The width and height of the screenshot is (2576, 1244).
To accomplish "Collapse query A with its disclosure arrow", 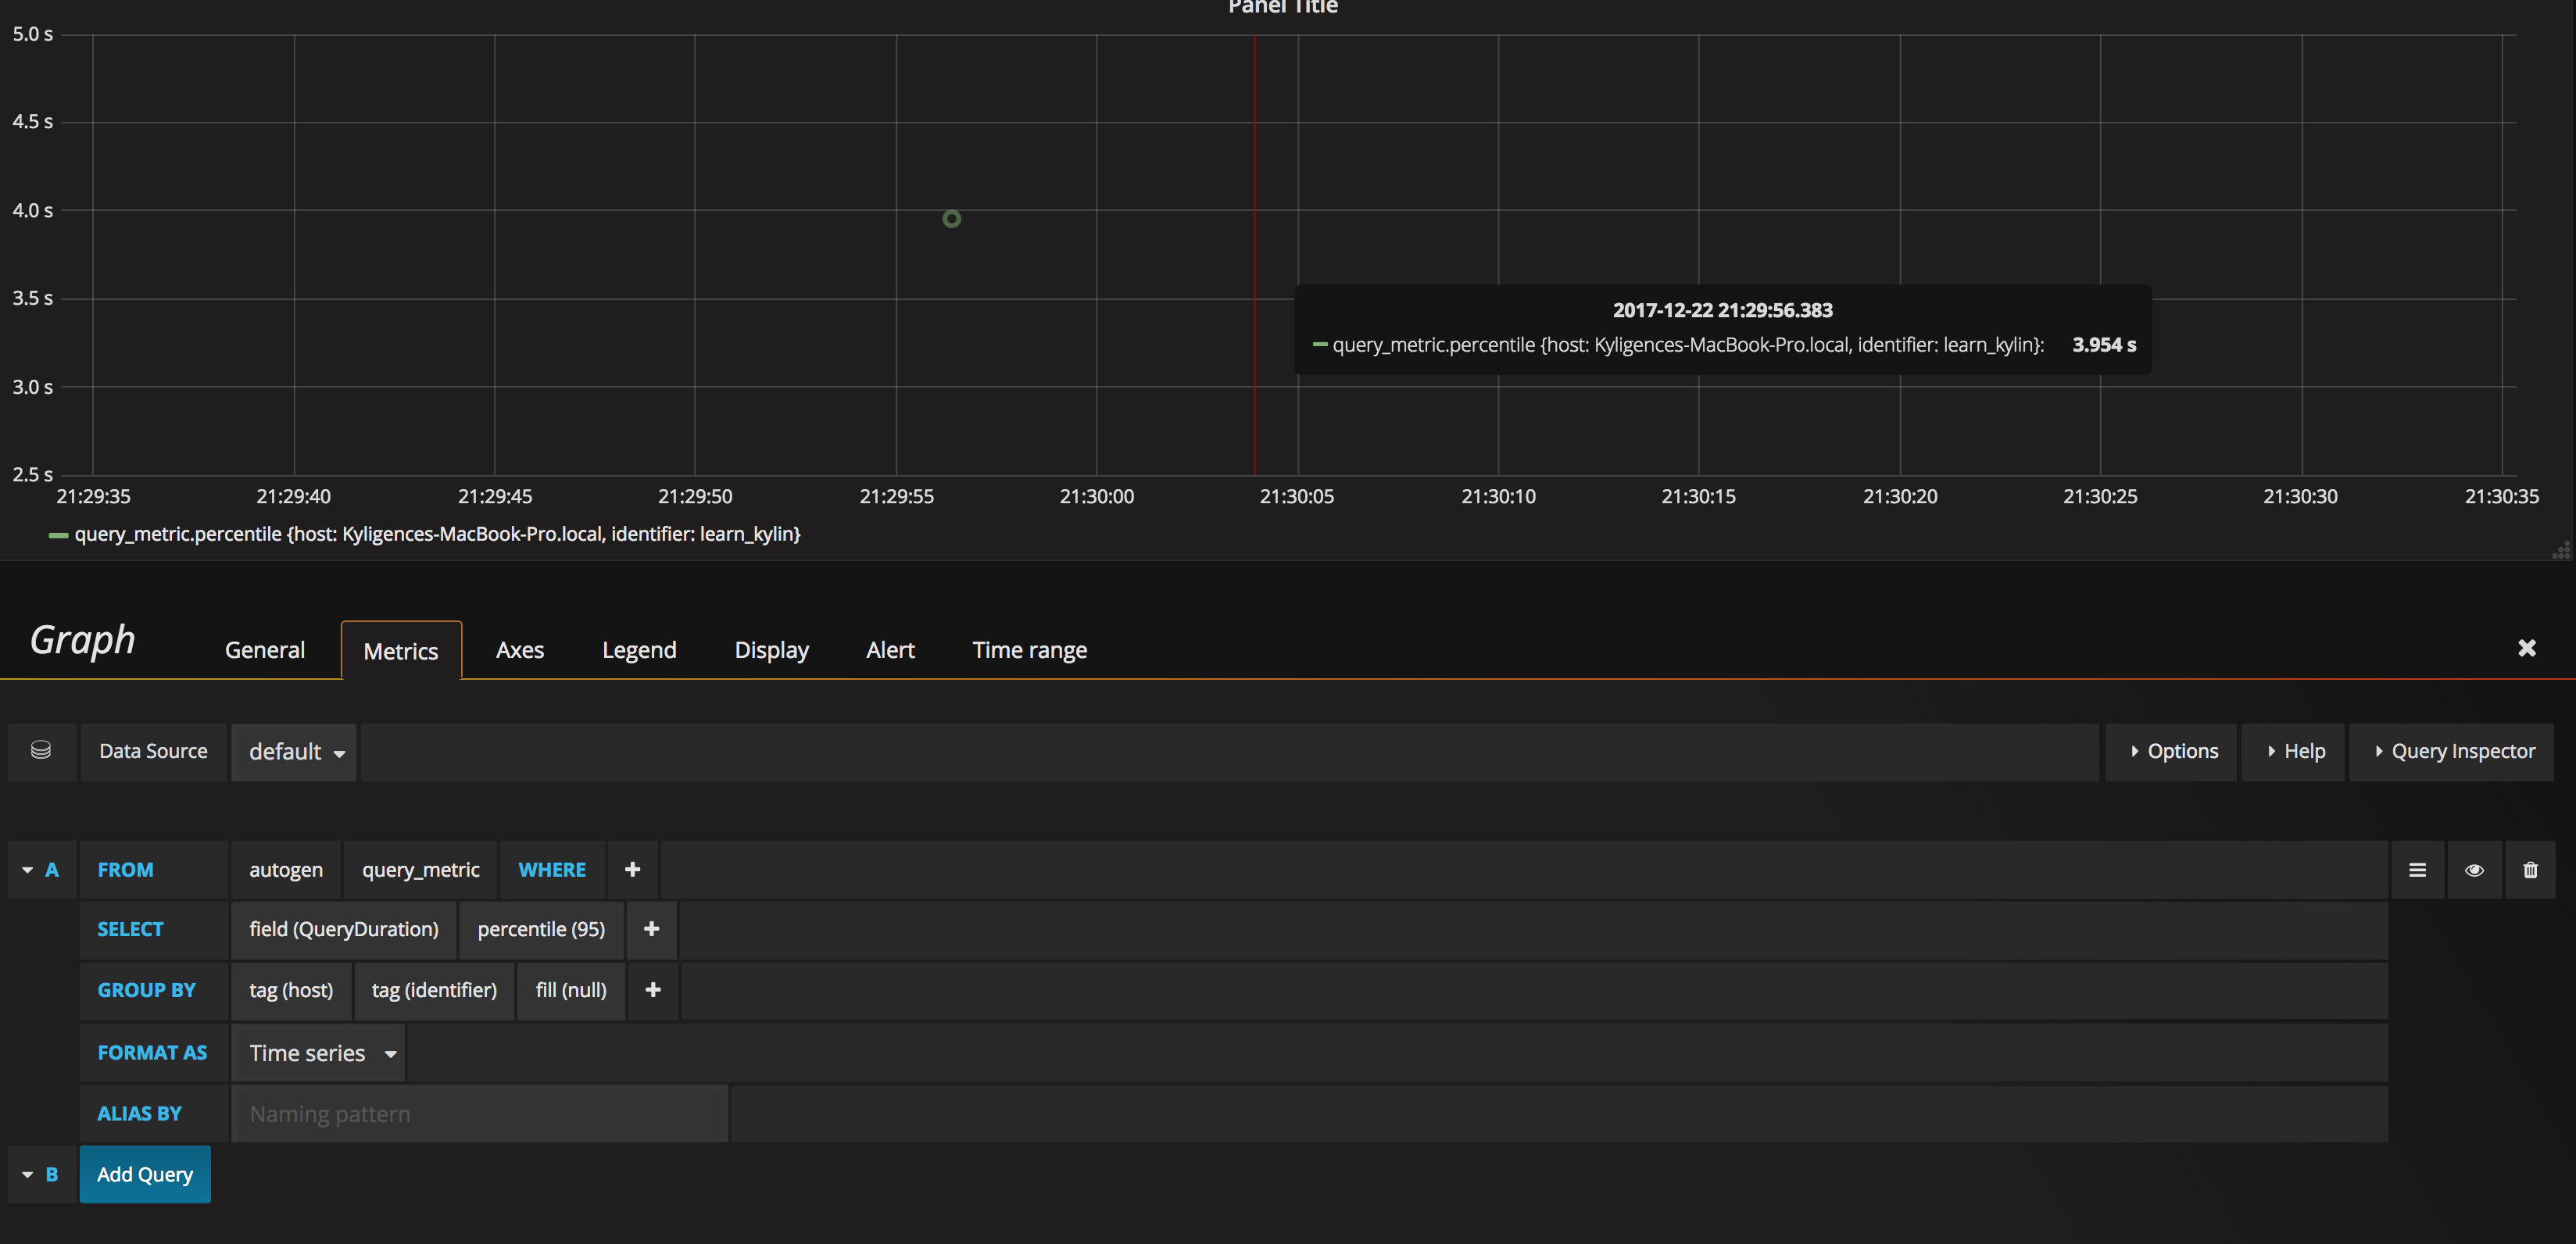I will point(27,869).
